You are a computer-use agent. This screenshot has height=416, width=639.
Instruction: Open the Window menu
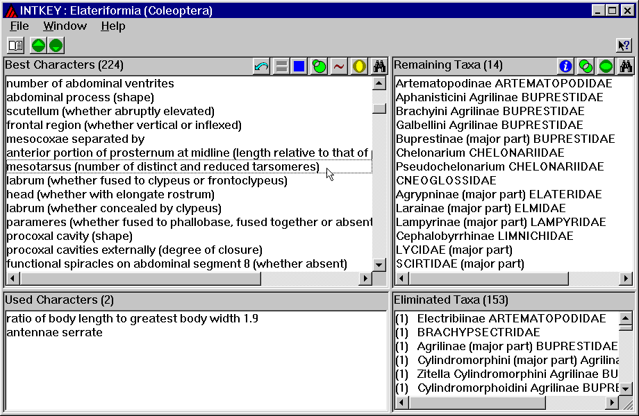pyautogui.click(x=65, y=26)
